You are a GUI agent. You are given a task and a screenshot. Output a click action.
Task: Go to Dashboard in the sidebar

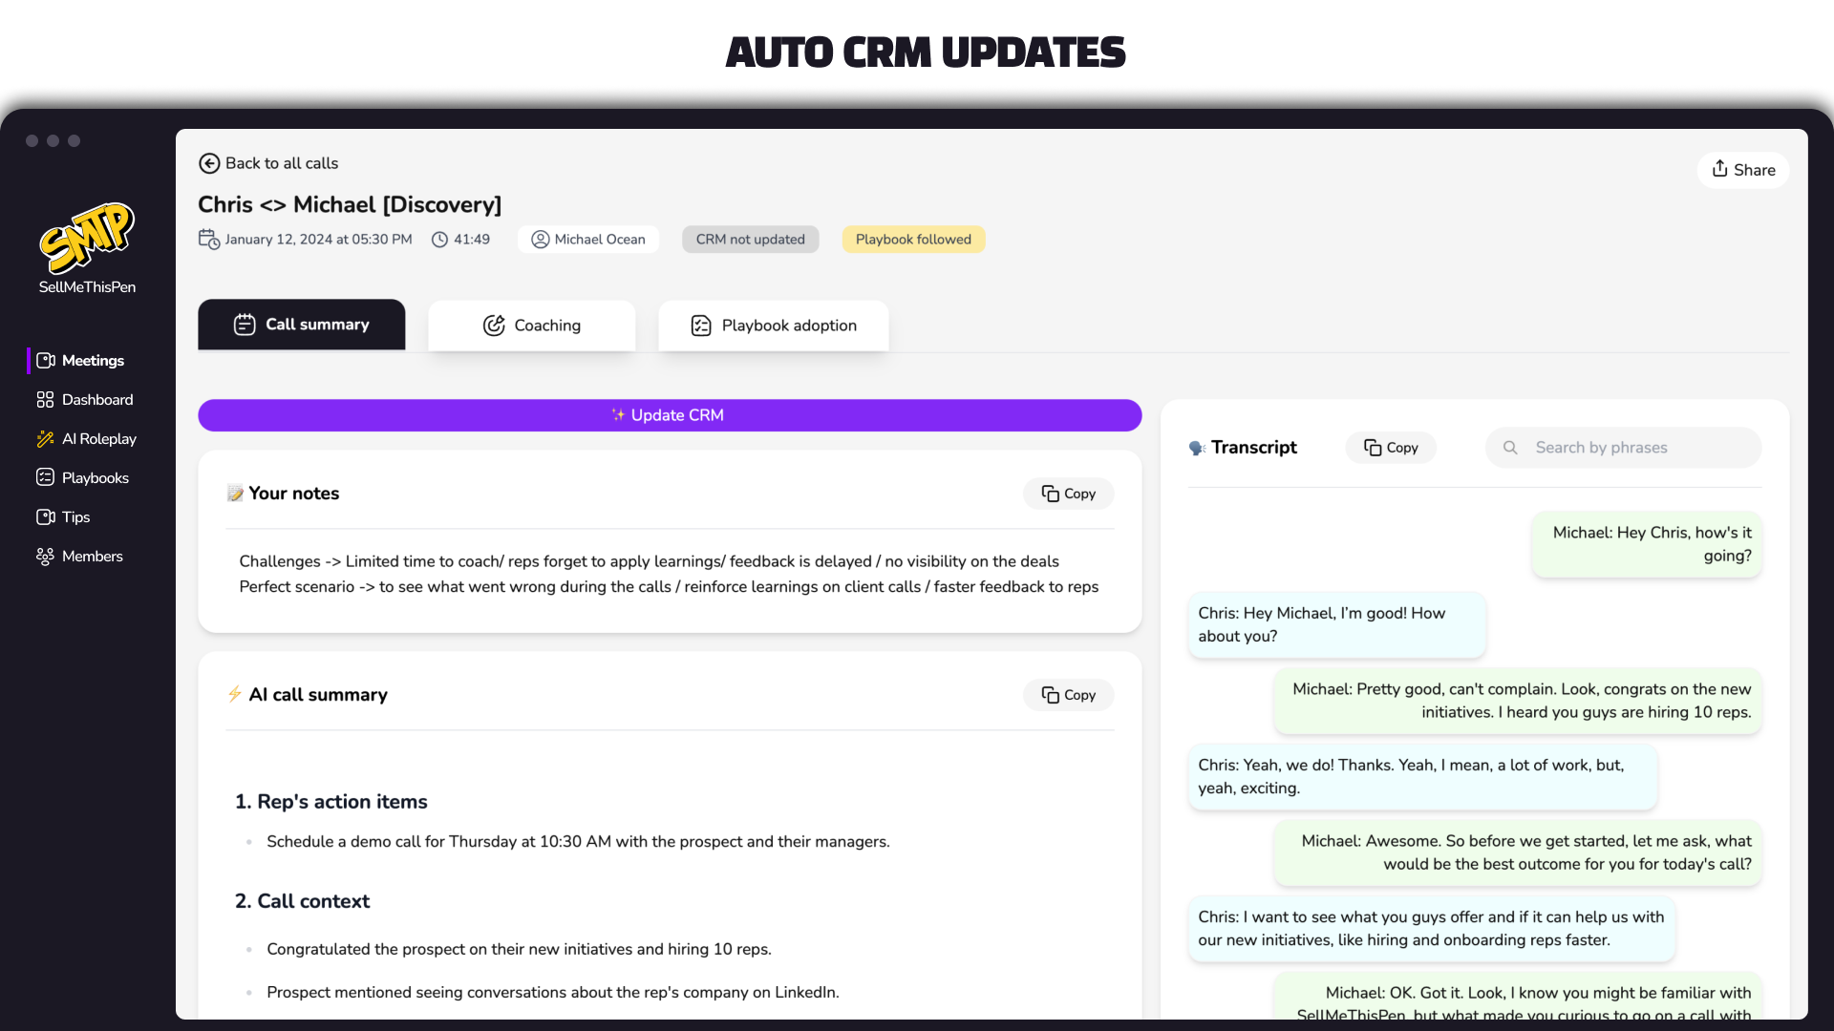pyautogui.click(x=97, y=400)
